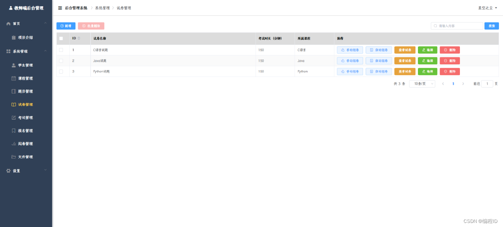Click the 前往 page number input box

click(487, 84)
